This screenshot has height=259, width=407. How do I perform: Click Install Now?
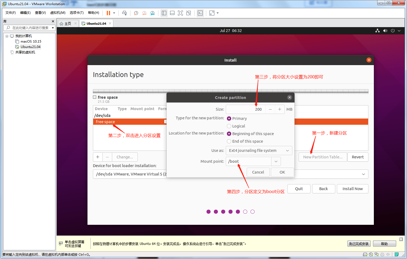[x=353, y=189]
